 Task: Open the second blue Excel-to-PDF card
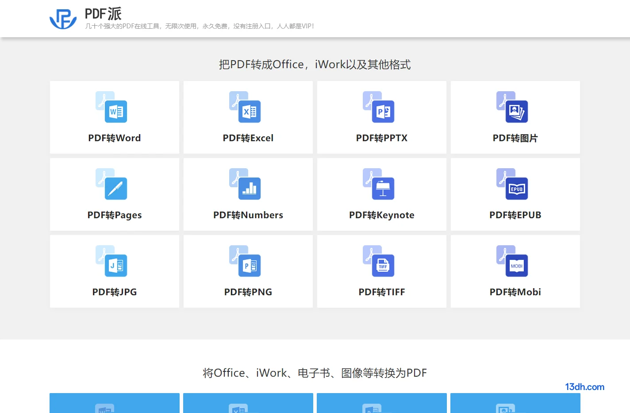[248, 403]
